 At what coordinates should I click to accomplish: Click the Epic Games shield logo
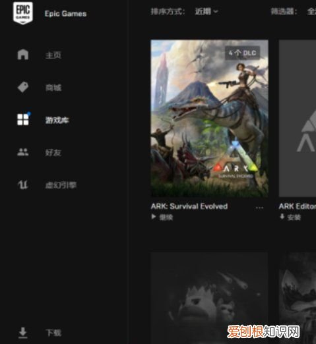click(23, 13)
